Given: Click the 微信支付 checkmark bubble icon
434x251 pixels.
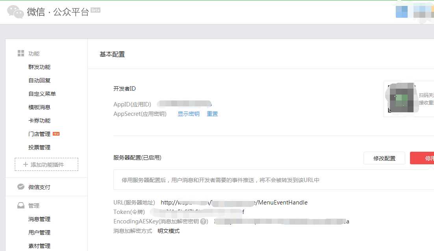Looking at the screenshot, I should [21, 187].
